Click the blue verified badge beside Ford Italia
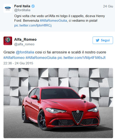This screenshot has height=139, width=115. [33, 6]
